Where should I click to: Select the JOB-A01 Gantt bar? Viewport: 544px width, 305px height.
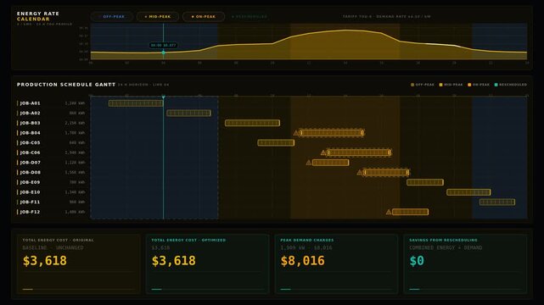click(x=136, y=103)
